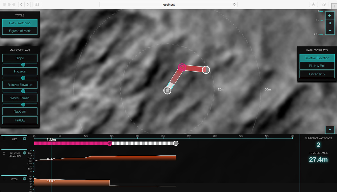Zoom out the map with minus button
This screenshot has width=337, height=192.
click(x=330, y=31)
